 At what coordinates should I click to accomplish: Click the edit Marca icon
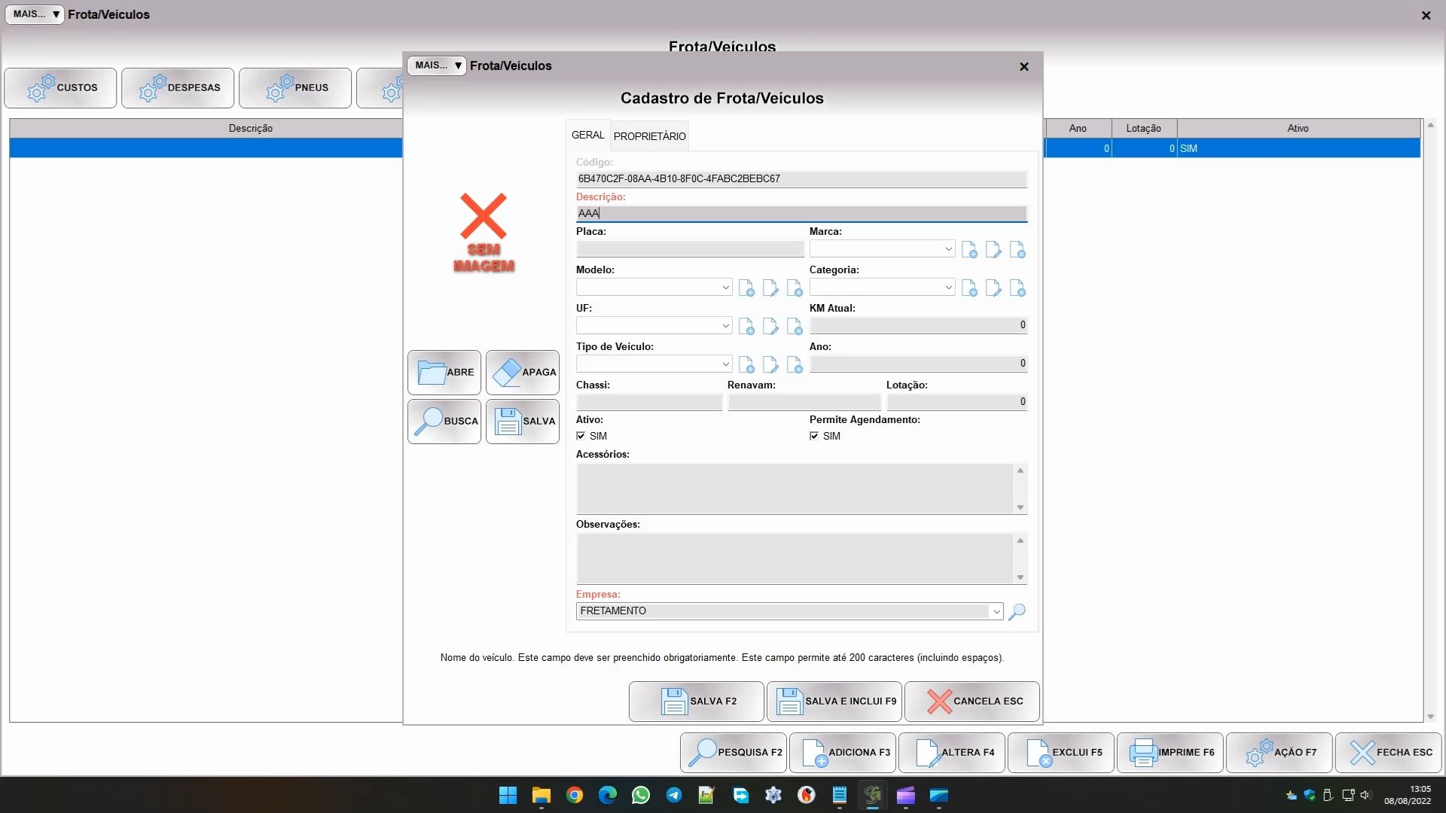[x=993, y=250]
